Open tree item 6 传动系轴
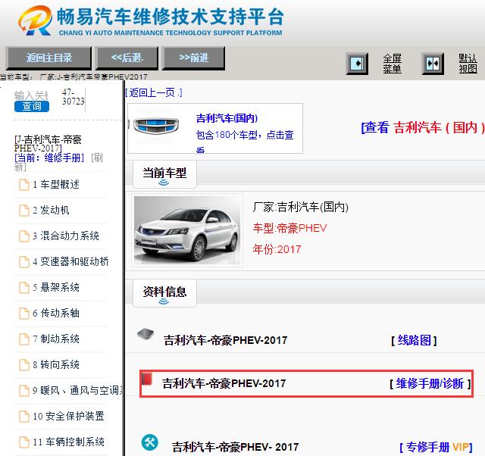This screenshot has width=485, height=456. click(56, 313)
